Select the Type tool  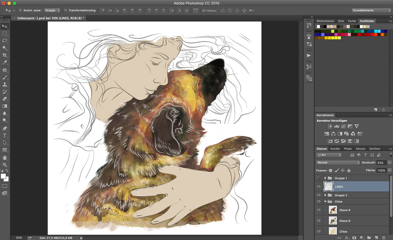tap(5, 135)
